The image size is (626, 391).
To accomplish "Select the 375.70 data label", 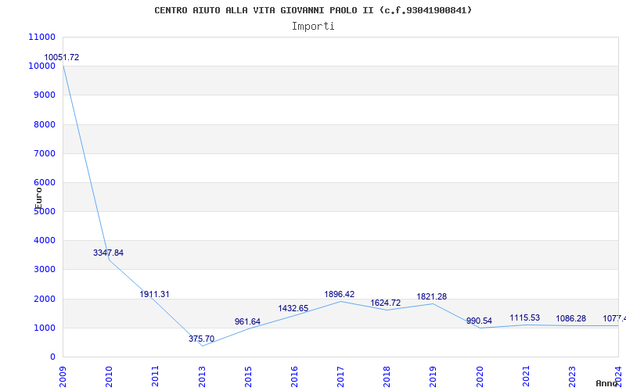I will point(202,339).
